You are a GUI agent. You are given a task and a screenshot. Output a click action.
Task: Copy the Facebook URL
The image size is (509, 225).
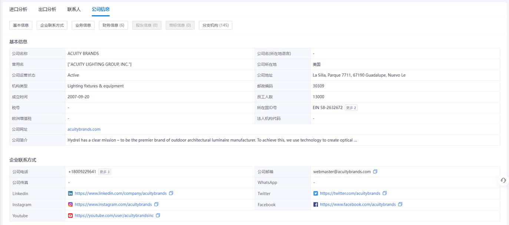click(x=400, y=204)
